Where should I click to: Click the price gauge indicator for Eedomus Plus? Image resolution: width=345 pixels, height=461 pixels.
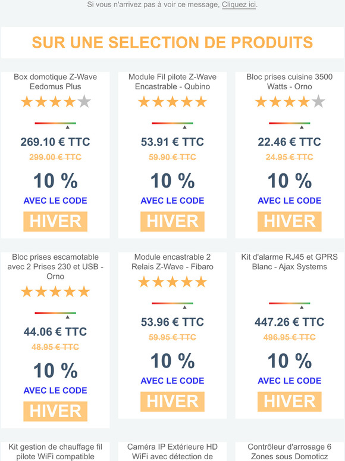pos(55,125)
